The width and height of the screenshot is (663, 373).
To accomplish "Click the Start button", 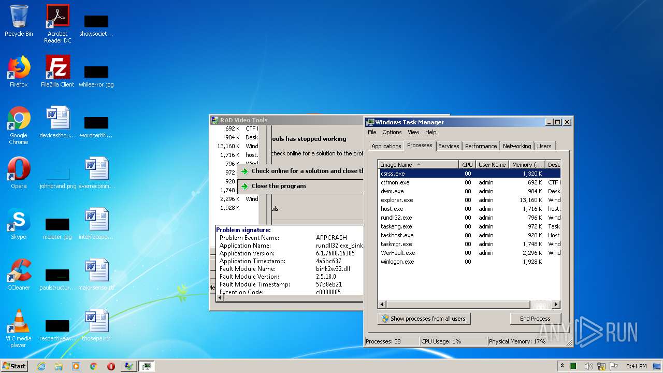I will [x=15, y=366].
